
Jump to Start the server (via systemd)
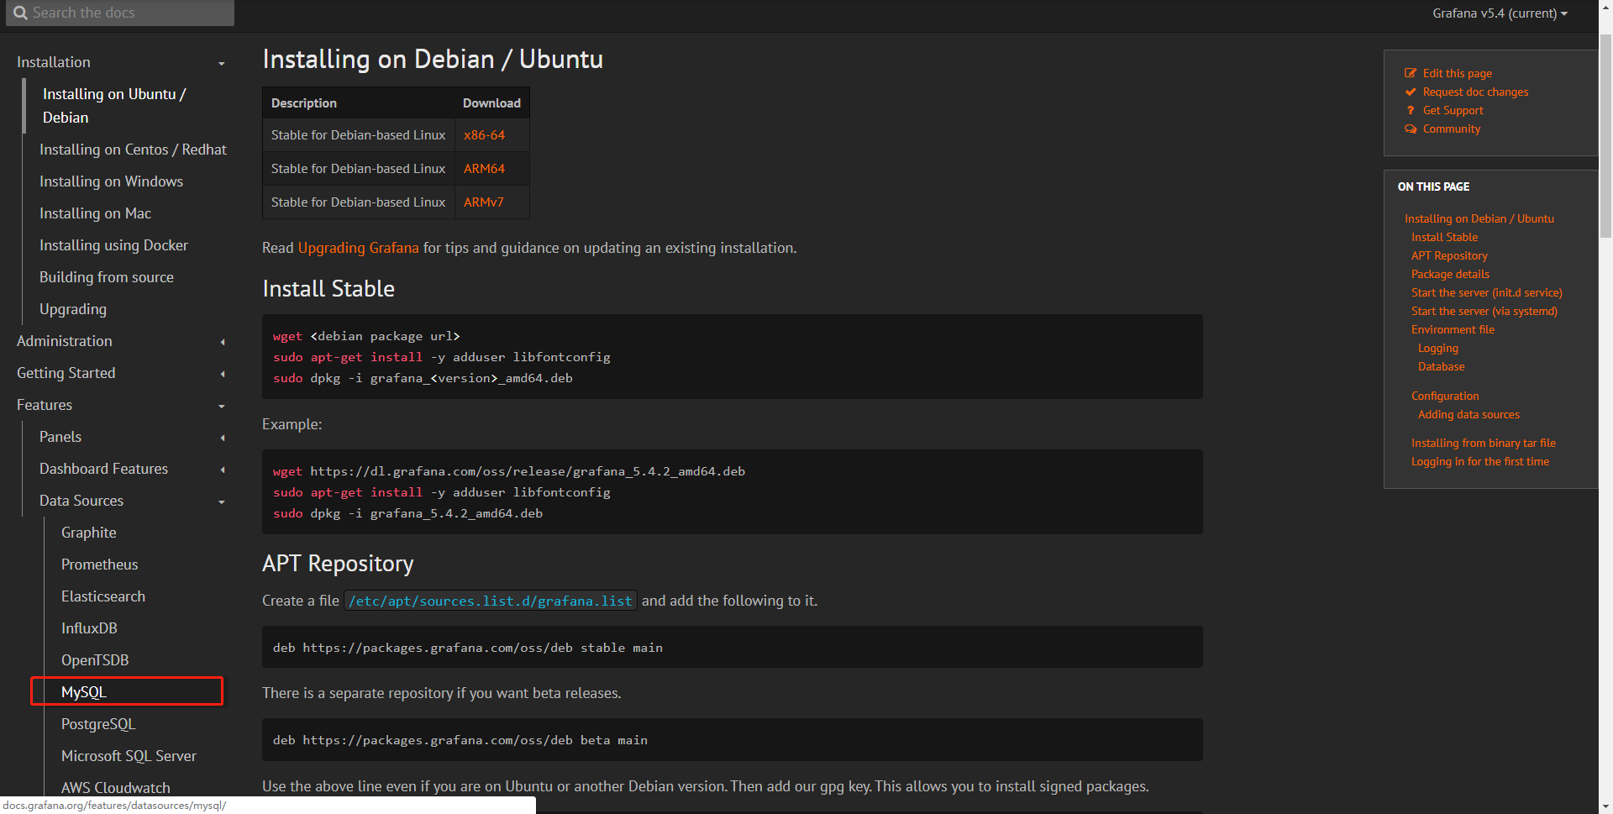point(1484,311)
